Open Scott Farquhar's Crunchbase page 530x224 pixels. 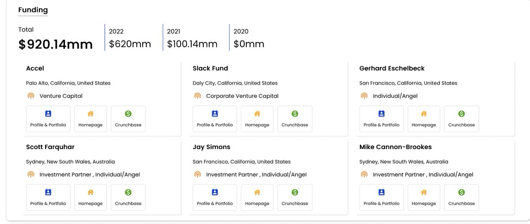[128, 197]
